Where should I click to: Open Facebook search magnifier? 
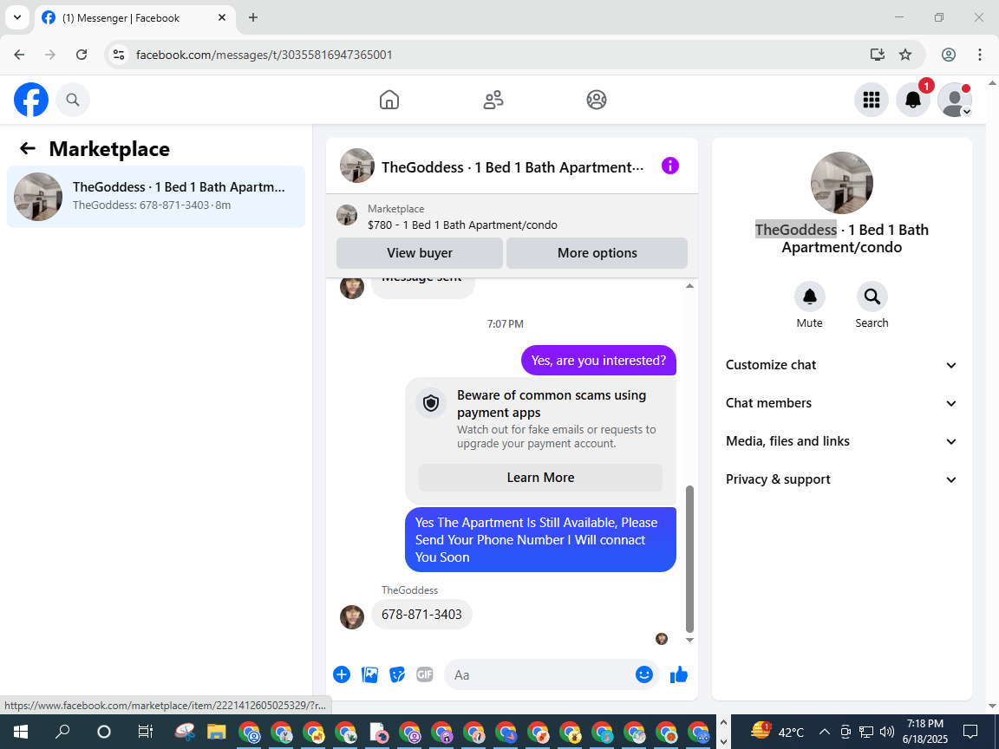(73, 100)
